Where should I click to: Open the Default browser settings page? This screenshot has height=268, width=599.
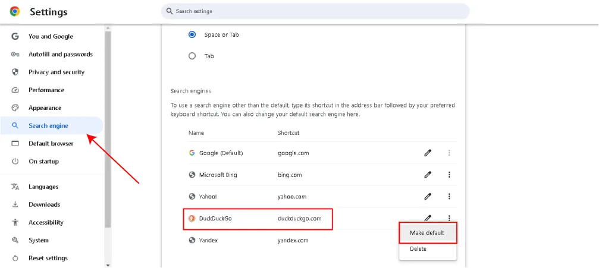[52, 144]
